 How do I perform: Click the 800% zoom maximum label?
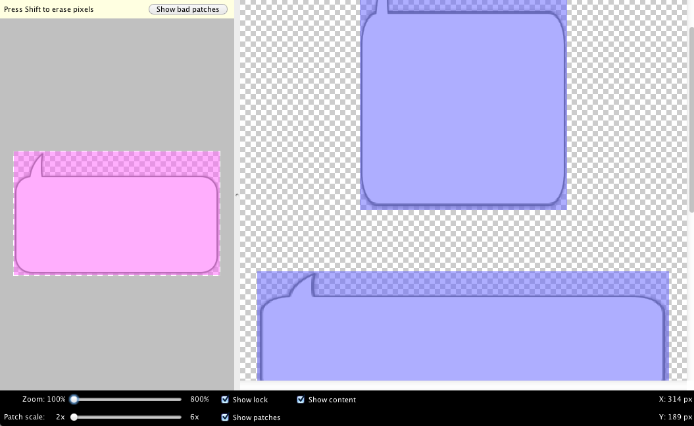(199, 399)
